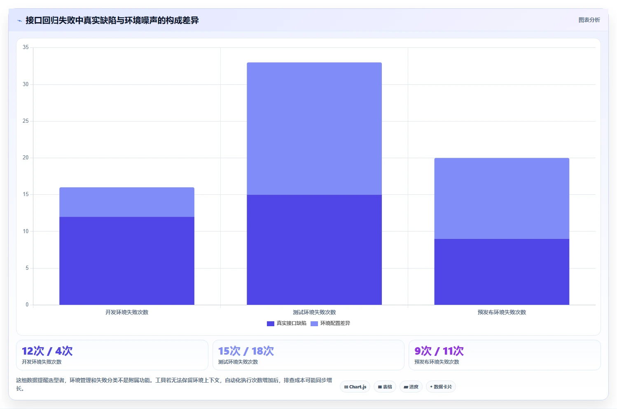
Task: Click the y-axis tick value 20
Action: 26,158
